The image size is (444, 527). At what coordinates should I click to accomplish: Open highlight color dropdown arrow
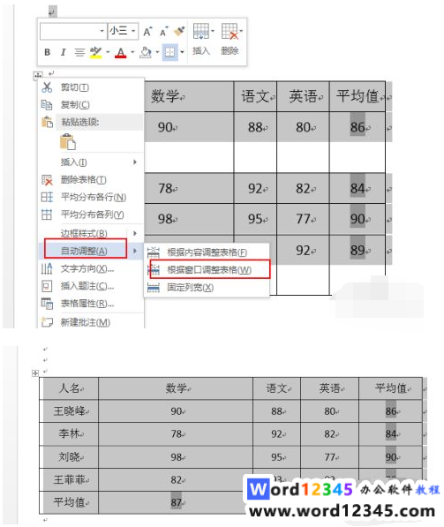pyautogui.click(x=108, y=52)
